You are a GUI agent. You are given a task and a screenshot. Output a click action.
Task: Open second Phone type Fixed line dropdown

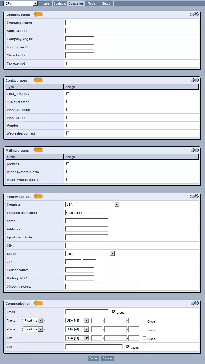pos(33,329)
